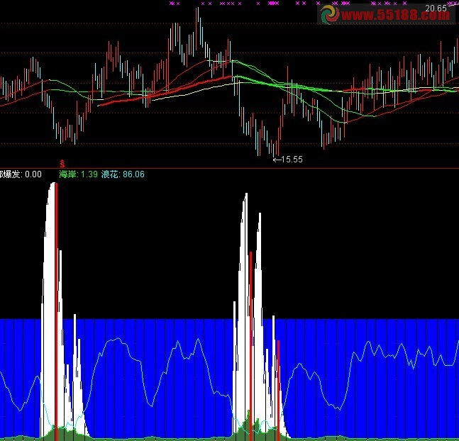Click the 15.55 lowest price label
This screenshot has height=441, width=459.
point(288,160)
